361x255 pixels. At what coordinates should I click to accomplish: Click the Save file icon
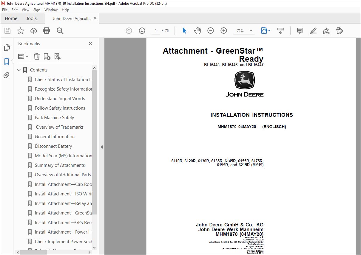(x=7, y=31)
